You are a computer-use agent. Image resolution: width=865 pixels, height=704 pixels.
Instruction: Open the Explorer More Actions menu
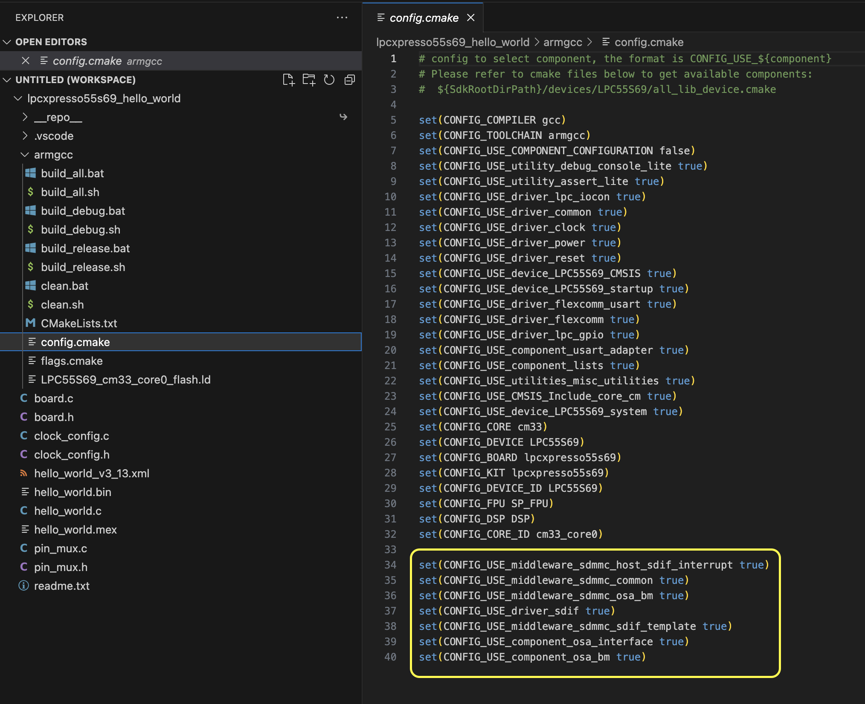coord(343,17)
